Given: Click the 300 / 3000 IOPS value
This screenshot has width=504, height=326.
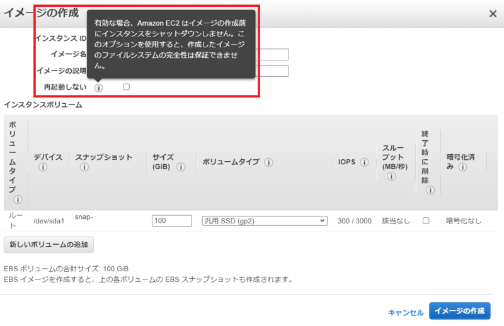Looking at the screenshot, I should point(355,221).
